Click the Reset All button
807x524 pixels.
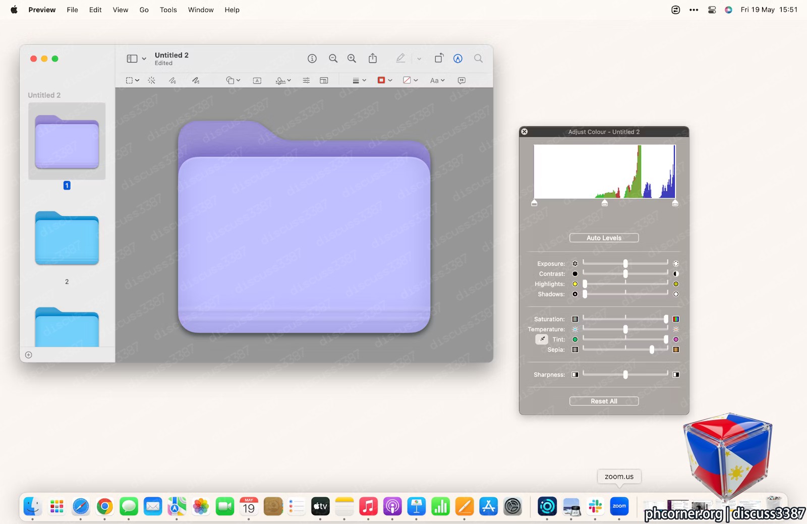(x=604, y=401)
